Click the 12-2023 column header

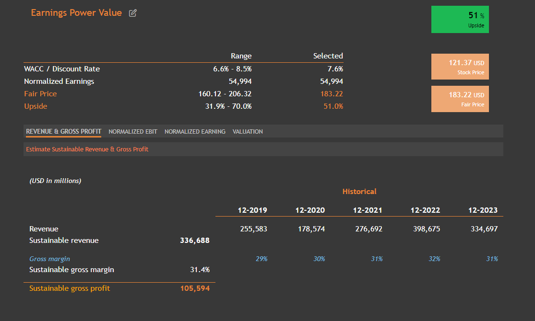[x=483, y=210]
